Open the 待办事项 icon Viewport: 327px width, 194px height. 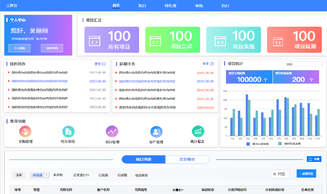point(68,131)
